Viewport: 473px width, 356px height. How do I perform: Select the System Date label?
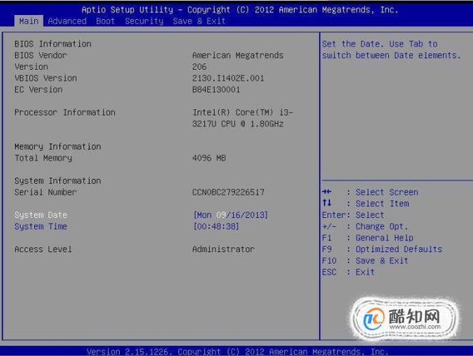(41, 215)
